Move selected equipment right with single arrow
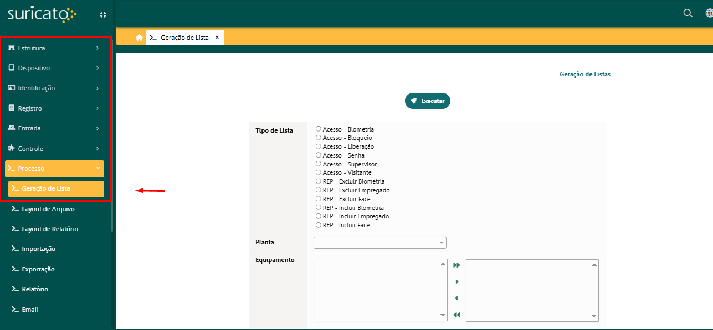Viewport: 713px width, 330px height. (x=456, y=282)
